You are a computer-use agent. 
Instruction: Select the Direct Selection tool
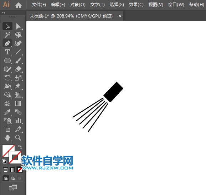coord(18,26)
